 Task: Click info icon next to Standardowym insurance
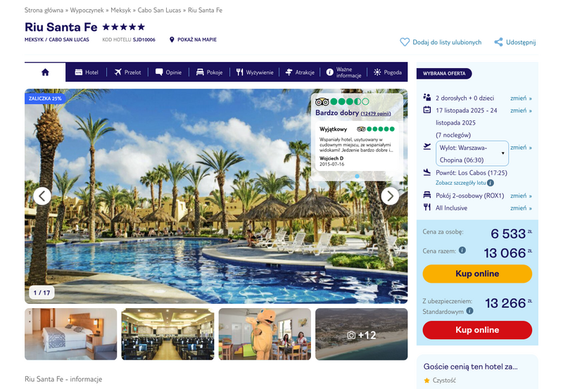pos(469,311)
